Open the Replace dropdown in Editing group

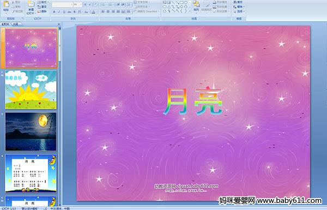click(239, 7)
